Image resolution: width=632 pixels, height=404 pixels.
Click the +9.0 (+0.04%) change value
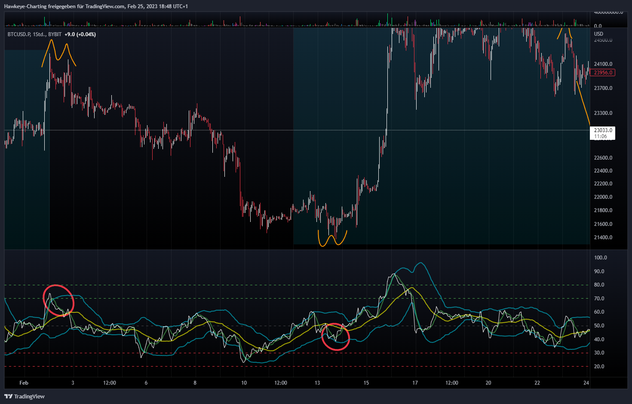[80, 34]
